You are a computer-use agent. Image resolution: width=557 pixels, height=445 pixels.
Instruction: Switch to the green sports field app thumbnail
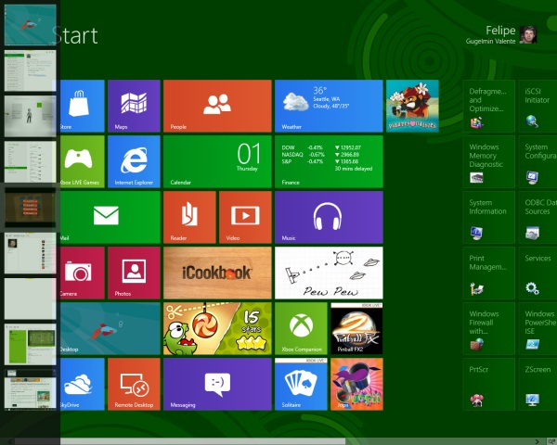31,344
